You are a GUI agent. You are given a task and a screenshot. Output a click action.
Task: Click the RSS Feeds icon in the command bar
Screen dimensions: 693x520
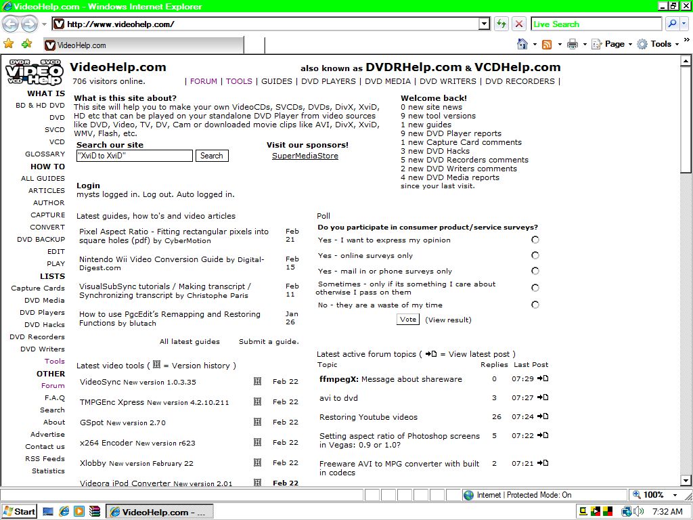(x=547, y=44)
